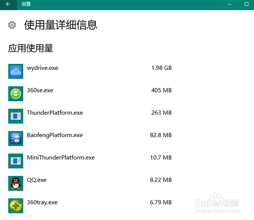Select the BaofengPlatform.exe name

tap(55, 135)
